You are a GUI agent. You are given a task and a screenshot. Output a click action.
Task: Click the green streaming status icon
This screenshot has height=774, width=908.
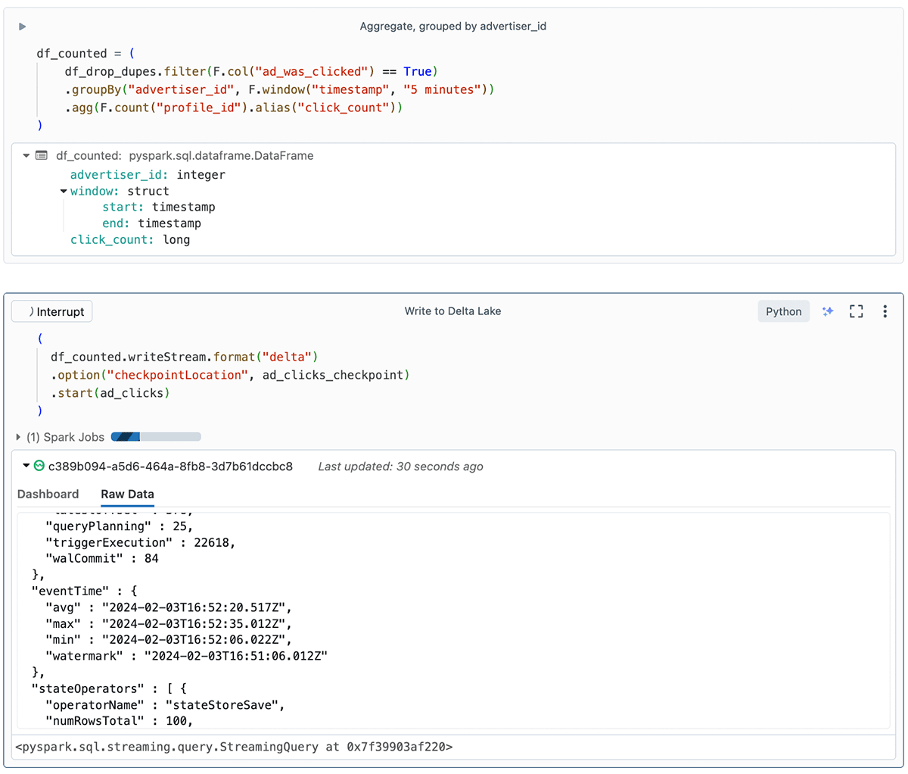(39, 466)
